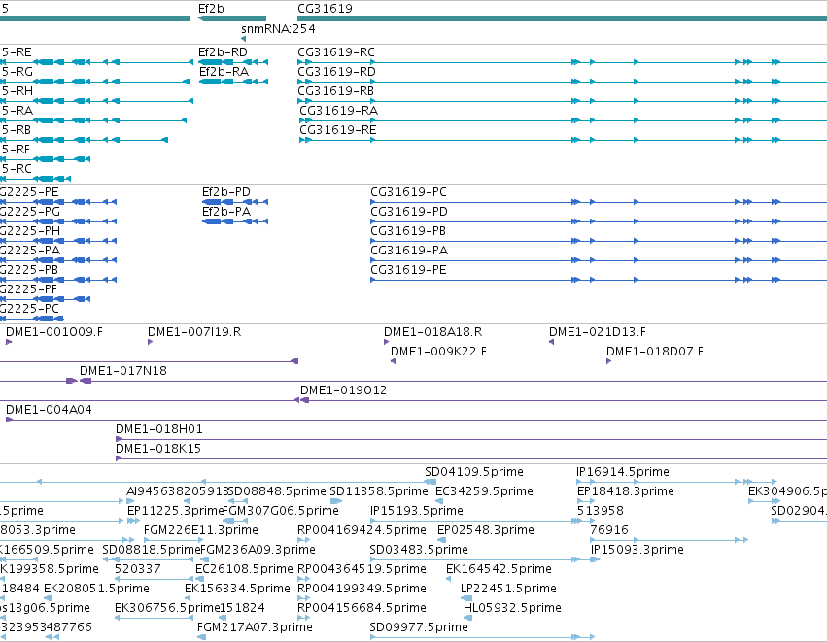Click the 5-RF transcript label

[16, 150]
